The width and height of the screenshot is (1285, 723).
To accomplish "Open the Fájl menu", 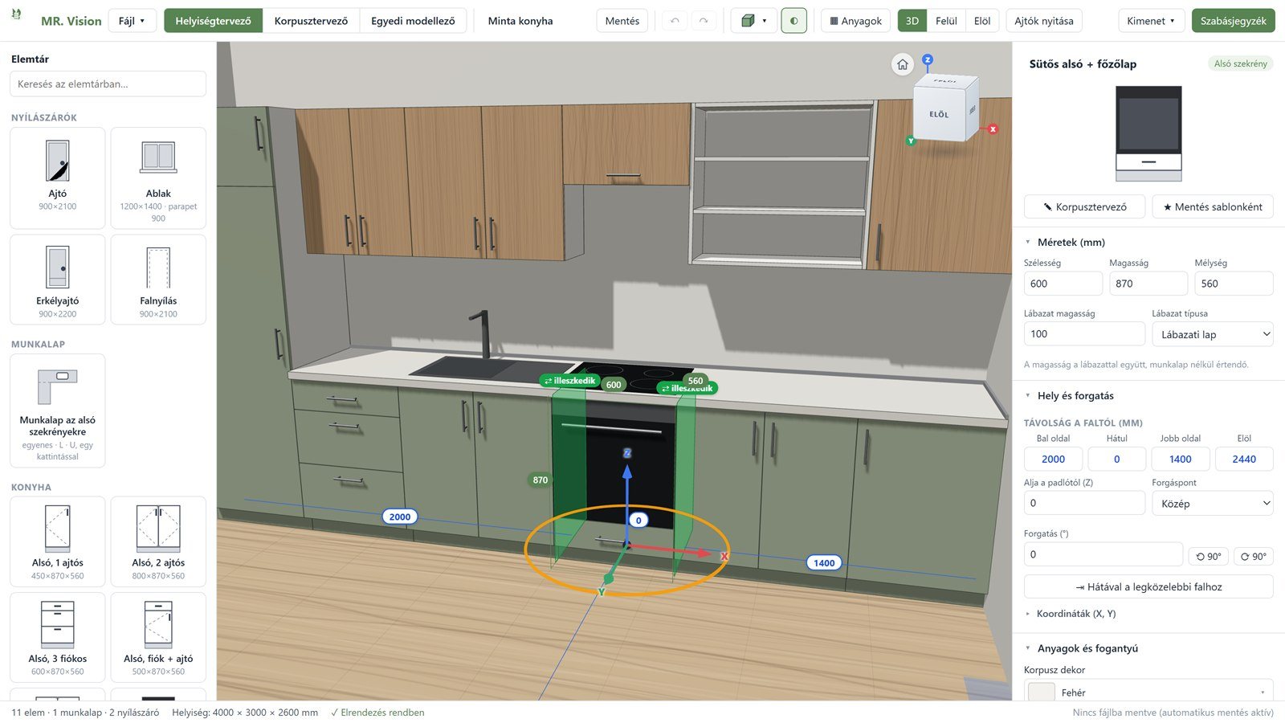I will (132, 21).
